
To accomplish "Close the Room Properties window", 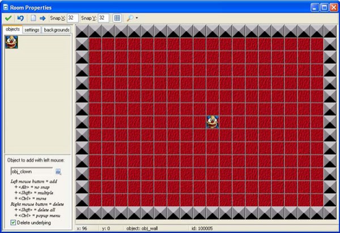I will tap(334, 7).
